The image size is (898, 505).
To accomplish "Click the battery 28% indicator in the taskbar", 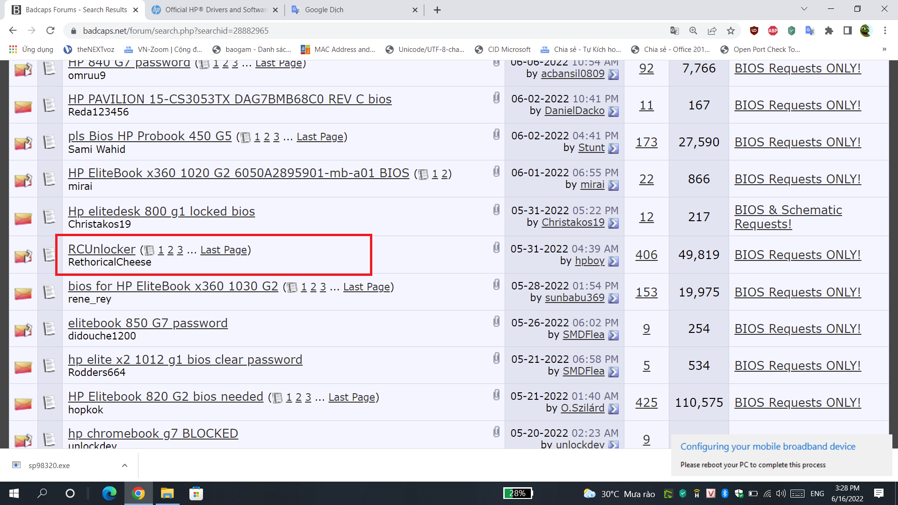I will (x=518, y=493).
